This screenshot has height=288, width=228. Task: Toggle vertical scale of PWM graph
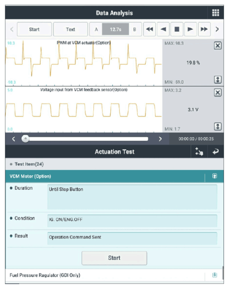(218, 80)
